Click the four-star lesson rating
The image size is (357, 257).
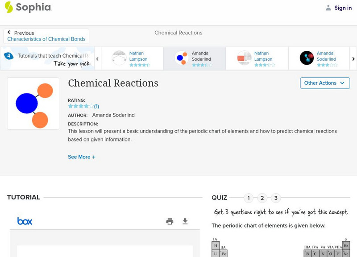pyautogui.click(x=81, y=106)
